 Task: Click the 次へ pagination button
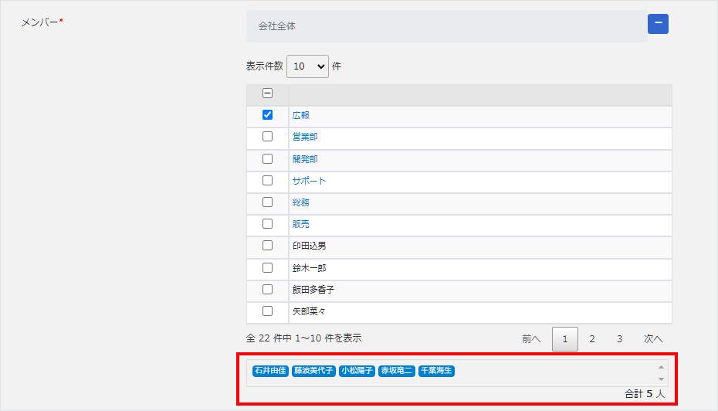(x=653, y=339)
